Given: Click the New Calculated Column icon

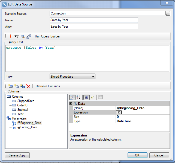Looking at the screenshot, I should 17,86.
